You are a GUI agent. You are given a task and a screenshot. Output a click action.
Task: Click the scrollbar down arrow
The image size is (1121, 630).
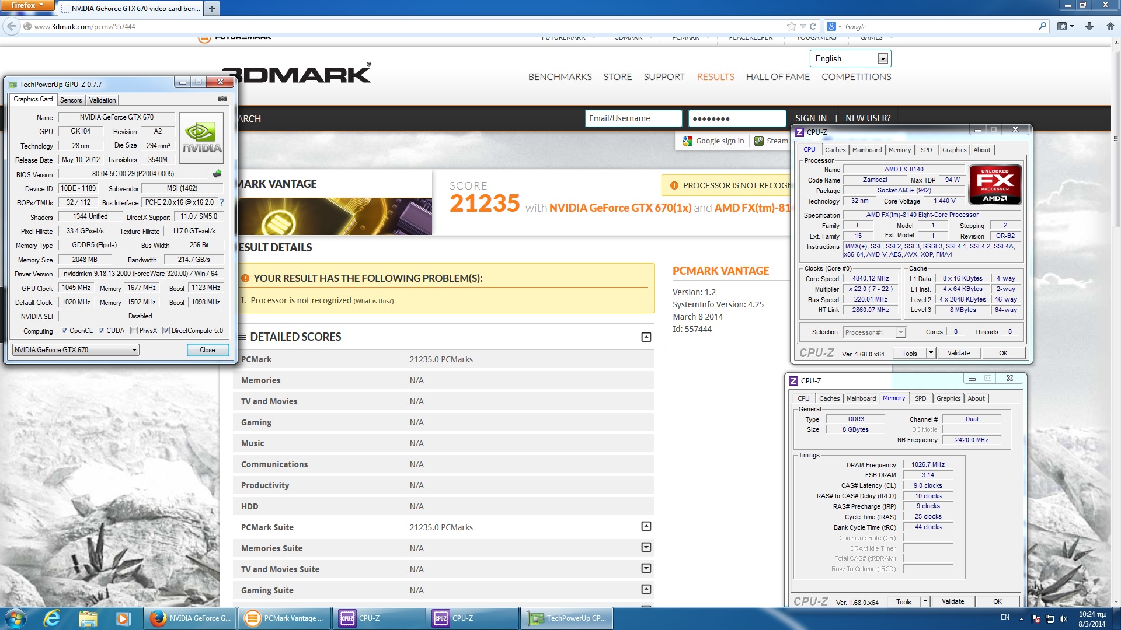[x=1116, y=601]
